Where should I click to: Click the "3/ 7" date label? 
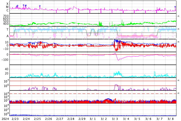point(160,119)
